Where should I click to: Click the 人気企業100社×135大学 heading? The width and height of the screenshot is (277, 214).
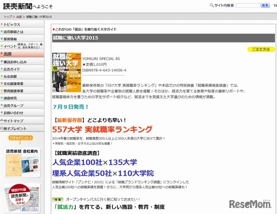click(94, 162)
